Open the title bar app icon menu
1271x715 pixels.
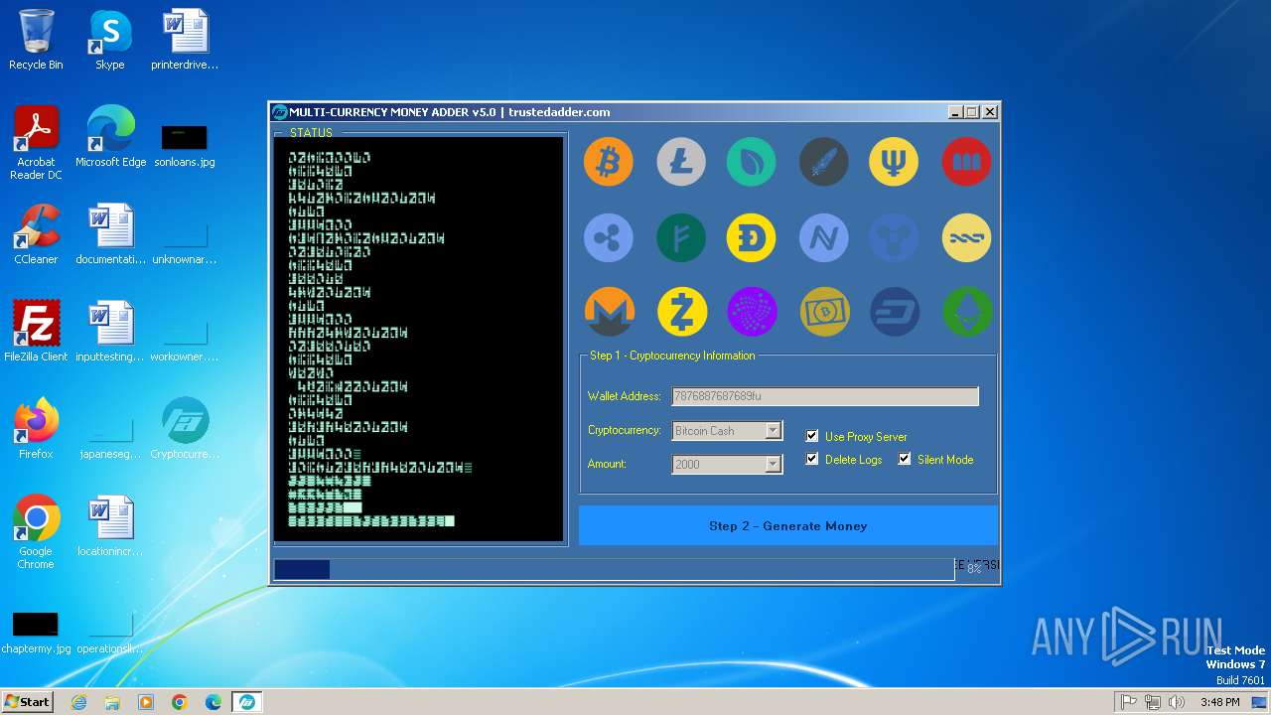(x=280, y=112)
